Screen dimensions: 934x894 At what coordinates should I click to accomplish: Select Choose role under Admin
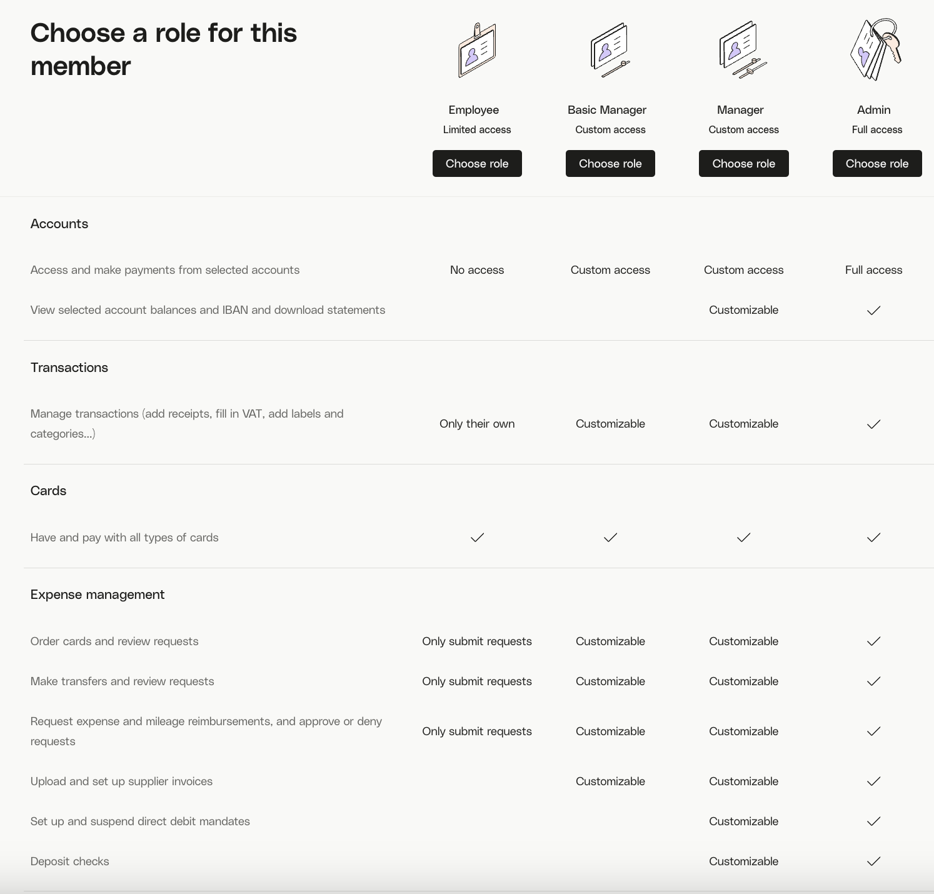pyautogui.click(x=877, y=164)
